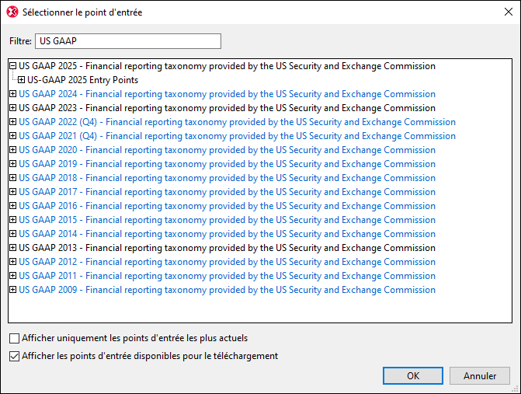
Task: Select US GAAP 2016 taxonomy entry
Action: pyautogui.click(x=227, y=206)
